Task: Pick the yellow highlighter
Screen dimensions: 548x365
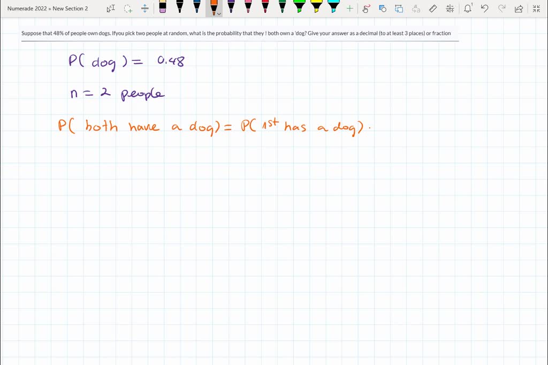Action: tap(316, 7)
